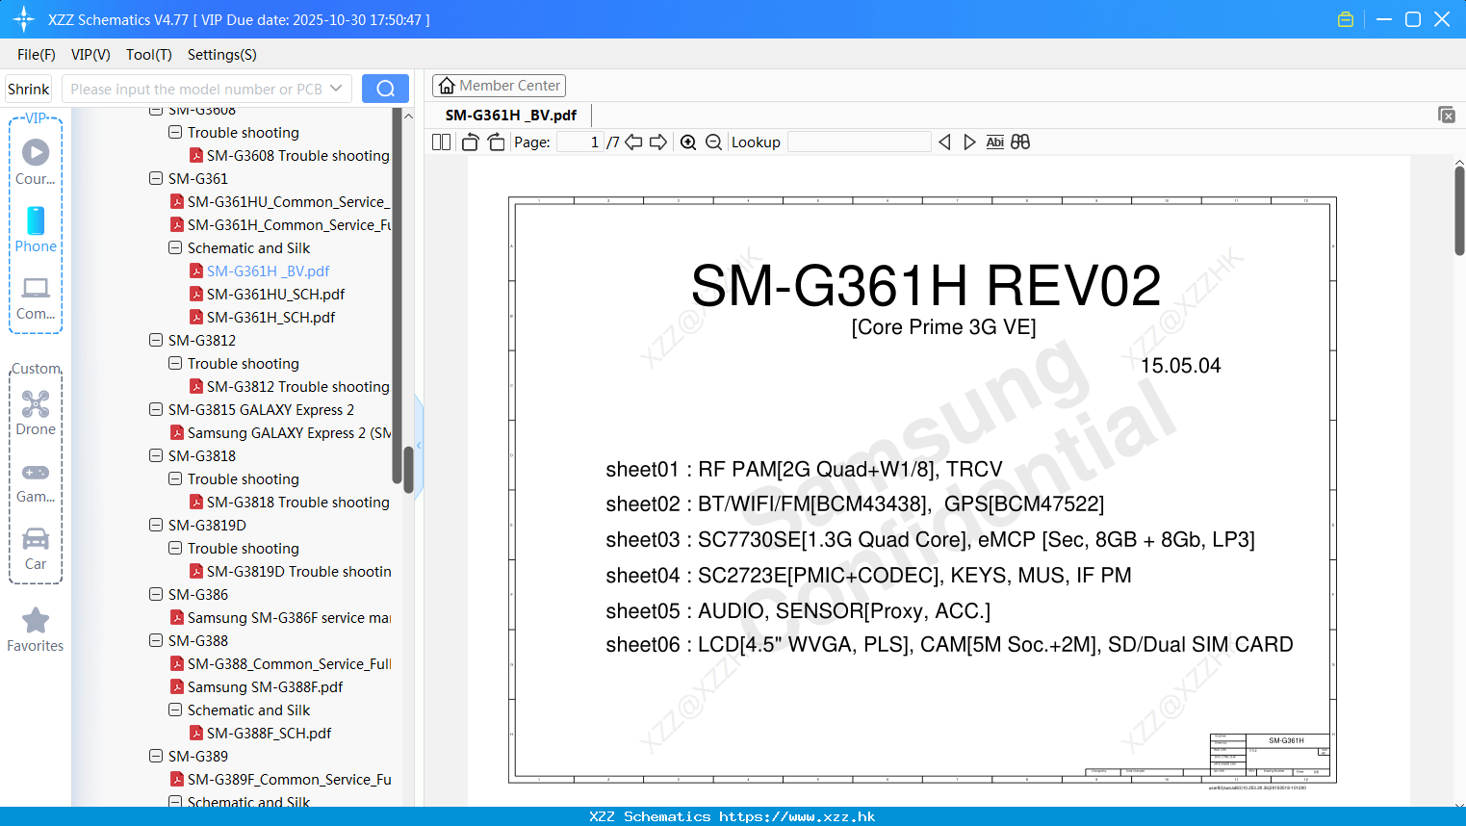Open SM-G3608 Trouble shooting file
This screenshot has height=826, width=1466.
(297, 155)
